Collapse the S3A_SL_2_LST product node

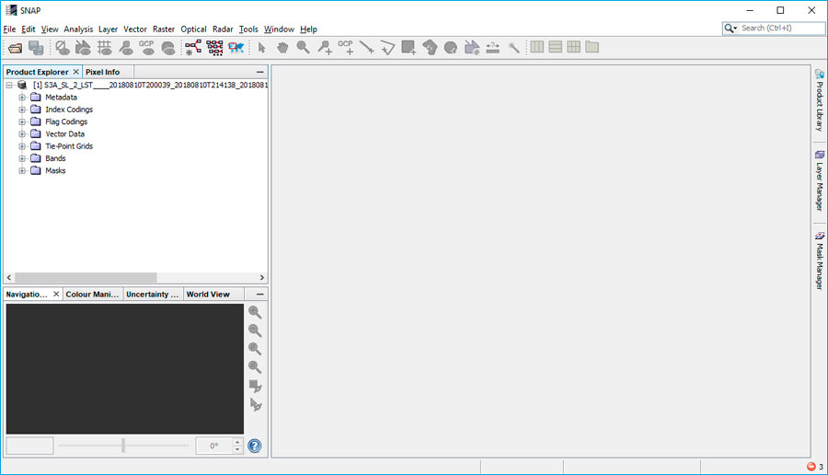pyautogui.click(x=9, y=85)
